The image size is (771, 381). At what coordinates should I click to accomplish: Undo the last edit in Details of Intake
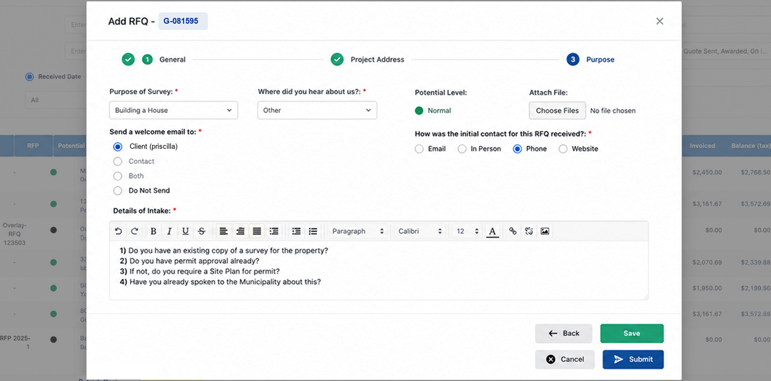tap(118, 231)
